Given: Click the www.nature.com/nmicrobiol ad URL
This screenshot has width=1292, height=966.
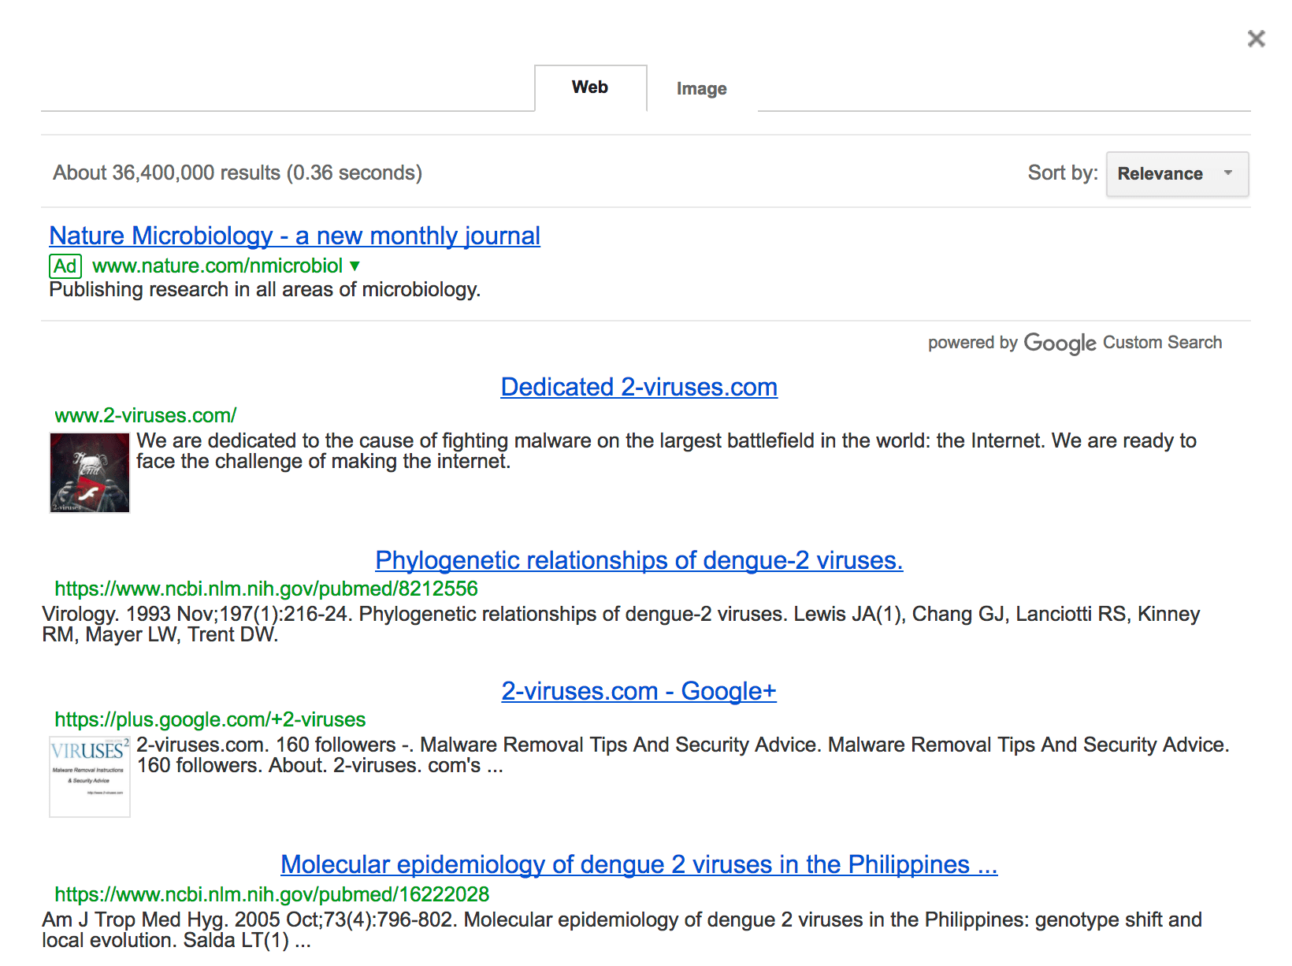Looking at the screenshot, I should [x=218, y=266].
